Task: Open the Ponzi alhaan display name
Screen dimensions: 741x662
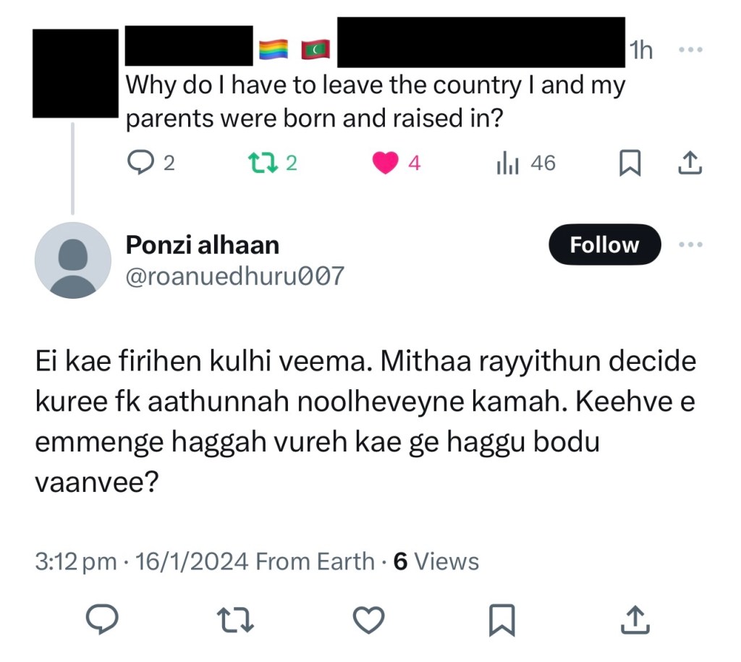Action: tap(203, 245)
